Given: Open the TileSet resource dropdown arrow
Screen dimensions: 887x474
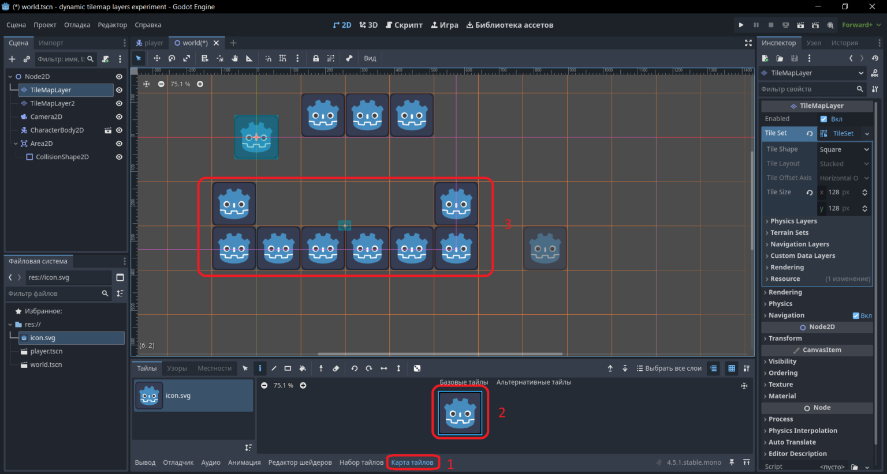Looking at the screenshot, I should (867, 134).
